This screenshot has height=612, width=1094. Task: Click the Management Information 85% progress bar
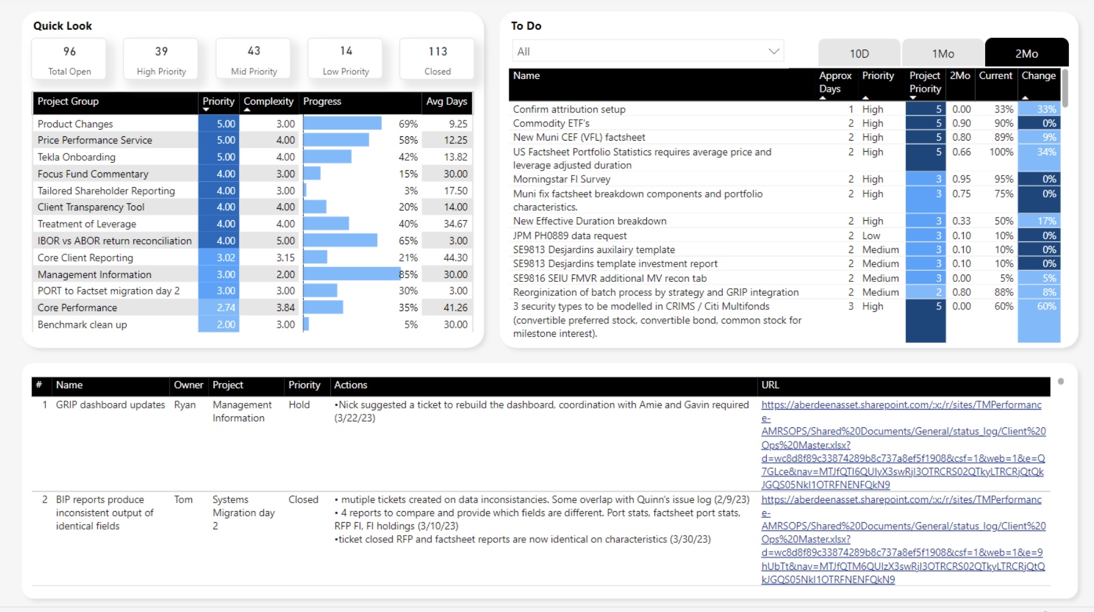tap(352, 275)
